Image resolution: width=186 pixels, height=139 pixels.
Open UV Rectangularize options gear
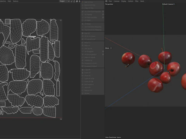pyautogui.click(x=103, y=54)
